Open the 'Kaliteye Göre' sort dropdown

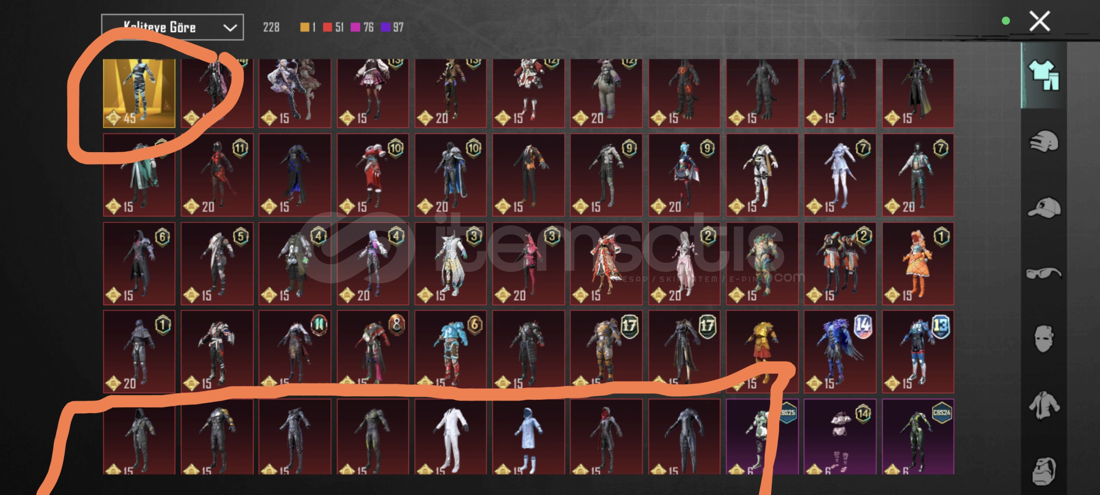click(172, 27)
